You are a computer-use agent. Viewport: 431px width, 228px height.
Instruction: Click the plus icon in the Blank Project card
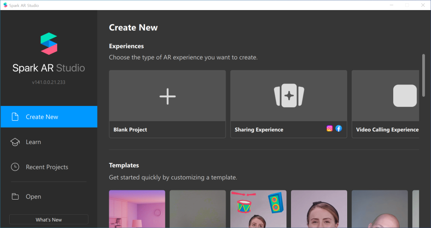coord(168,96)
